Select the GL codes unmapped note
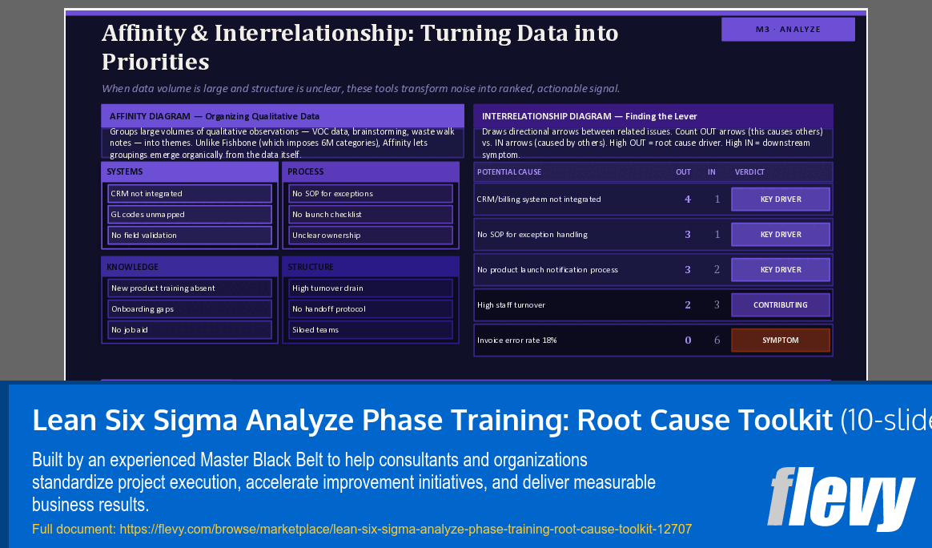Screen dimensions: 932x548 190,214
